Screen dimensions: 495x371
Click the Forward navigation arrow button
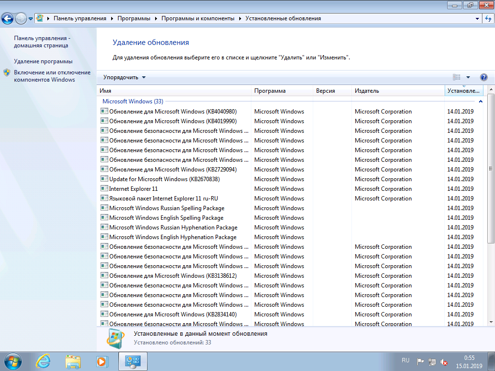[x=21, y=19]
